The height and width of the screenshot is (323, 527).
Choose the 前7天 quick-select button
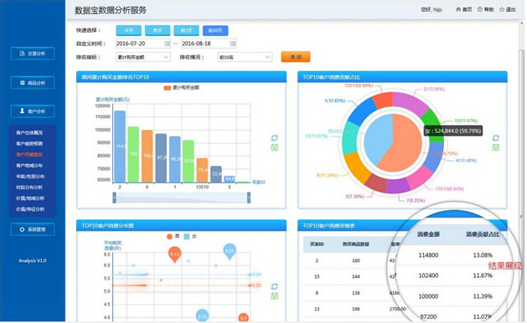[186, 31]
